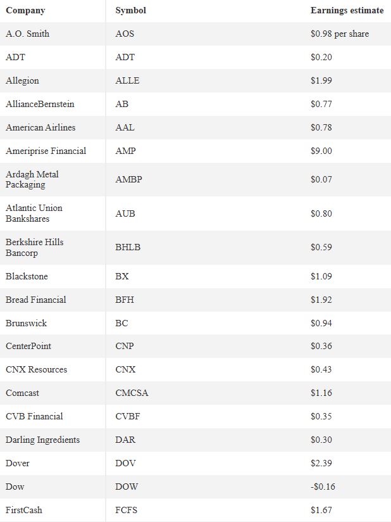This screenshot has width=391, height=522.
Task: Click the Symbol column header
Action: [131, 10]
